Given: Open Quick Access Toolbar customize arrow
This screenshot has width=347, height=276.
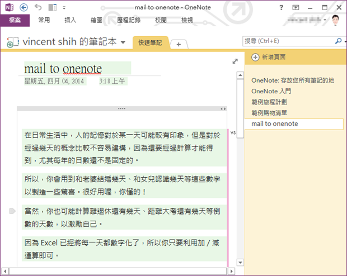Looking at the screenshot, I should tap(64, 8).
